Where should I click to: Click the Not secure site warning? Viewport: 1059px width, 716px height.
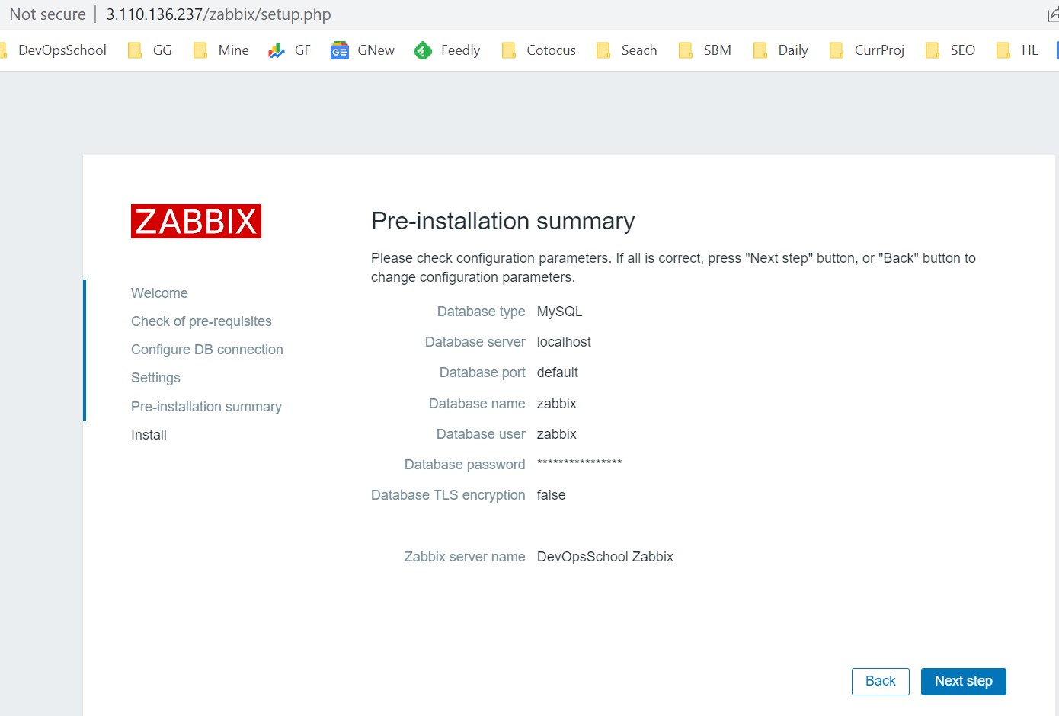pos(47,14)
